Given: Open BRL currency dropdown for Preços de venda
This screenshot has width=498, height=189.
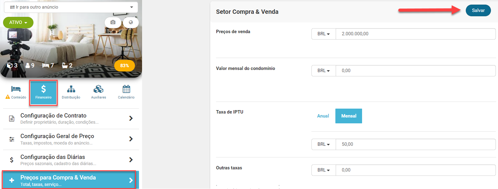Looking at the screenshot, I should click(323, 34).
